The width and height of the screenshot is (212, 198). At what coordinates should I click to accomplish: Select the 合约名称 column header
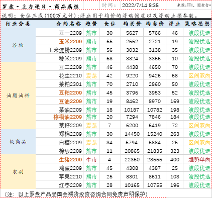(69, 24)
